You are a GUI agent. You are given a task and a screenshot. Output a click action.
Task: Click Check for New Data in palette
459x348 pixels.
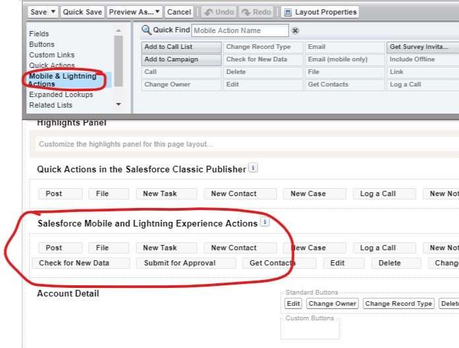click(263, 59)
